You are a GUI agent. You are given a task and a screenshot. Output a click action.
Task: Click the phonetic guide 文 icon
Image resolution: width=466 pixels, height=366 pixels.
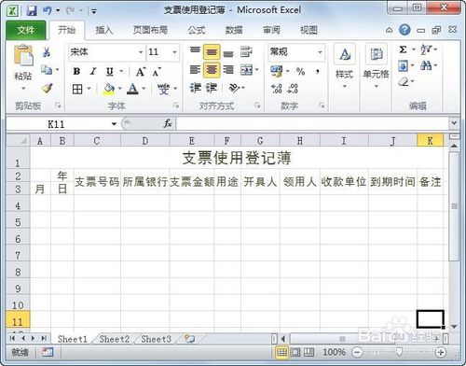tap(163, 89)
